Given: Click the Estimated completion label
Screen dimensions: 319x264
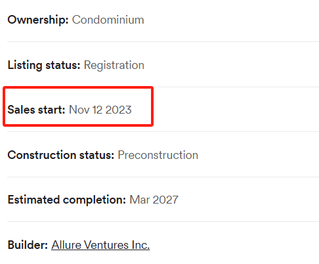Looking at the screenshot, I should (67, 200).
